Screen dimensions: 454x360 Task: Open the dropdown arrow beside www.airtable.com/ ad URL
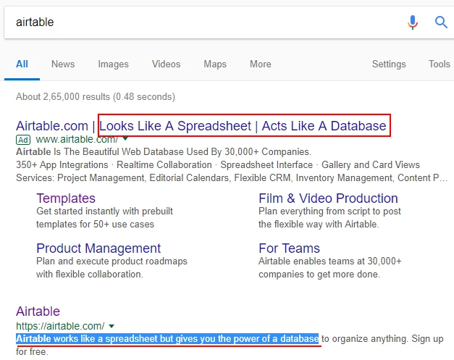click(x=125, y=139)
